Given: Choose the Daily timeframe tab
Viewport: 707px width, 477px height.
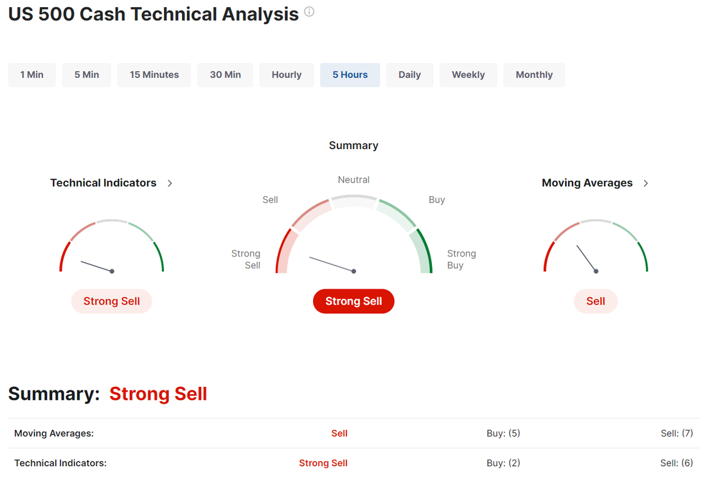Looking at the screenshot, I should [x=410, y=75].
